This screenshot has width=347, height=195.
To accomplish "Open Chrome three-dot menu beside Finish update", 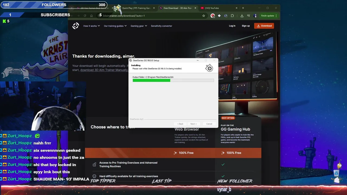I will (x=276, y=16).
